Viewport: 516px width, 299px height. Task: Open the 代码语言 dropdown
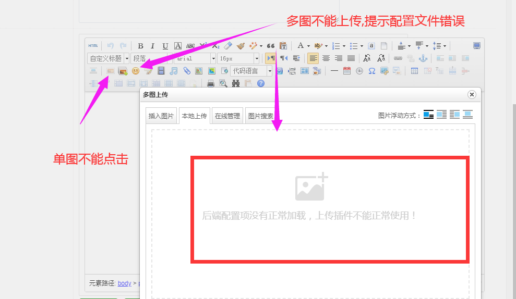point(252,71)
